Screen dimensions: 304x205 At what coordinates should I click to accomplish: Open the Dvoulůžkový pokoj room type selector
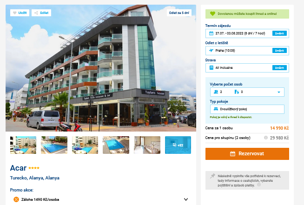247,109
